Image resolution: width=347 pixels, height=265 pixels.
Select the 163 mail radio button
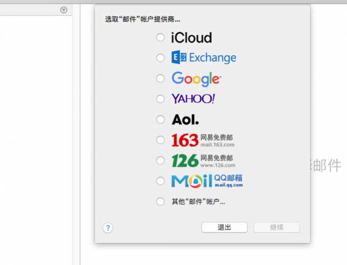coord(160,140)
